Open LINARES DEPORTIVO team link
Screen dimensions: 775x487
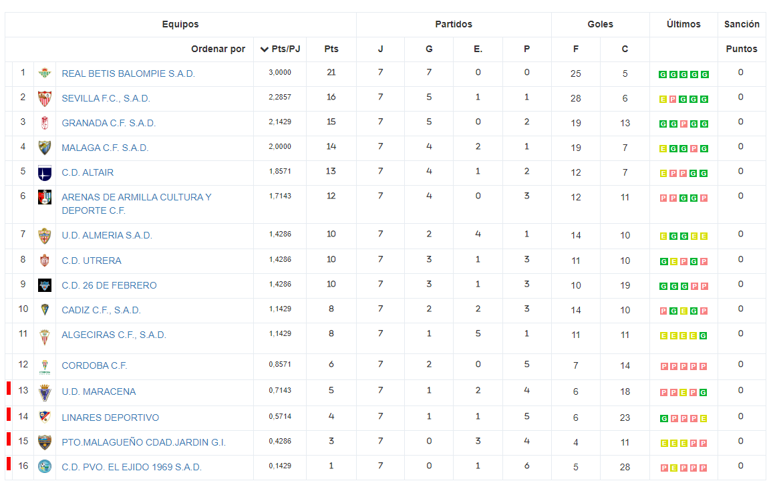pos(110,418)
